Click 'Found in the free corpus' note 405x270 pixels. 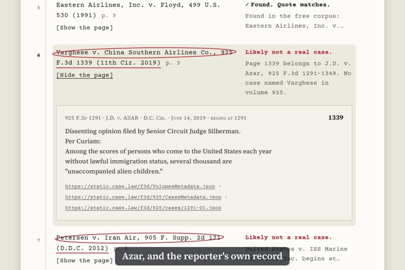[294, 21]
